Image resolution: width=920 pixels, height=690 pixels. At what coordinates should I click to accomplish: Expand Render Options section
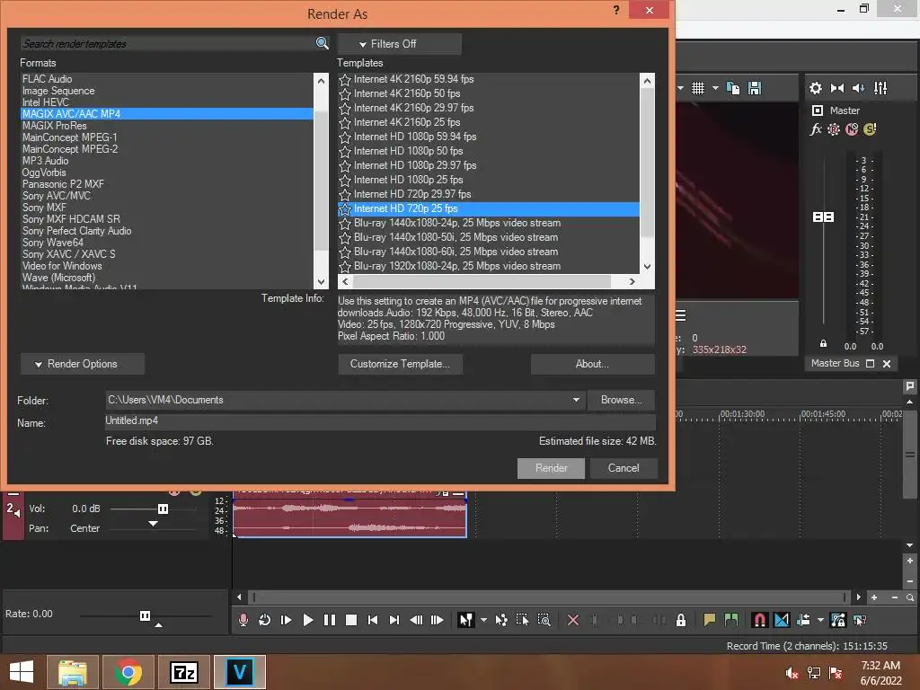click(82, 364)
